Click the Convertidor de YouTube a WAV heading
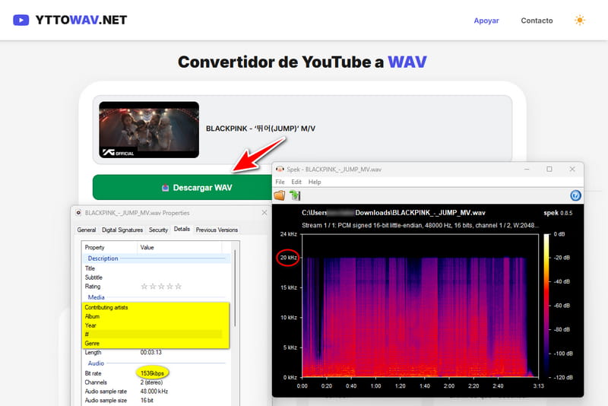Image resolution: width=608 pixels, height=406 pixels. click(x=302, y=62)
